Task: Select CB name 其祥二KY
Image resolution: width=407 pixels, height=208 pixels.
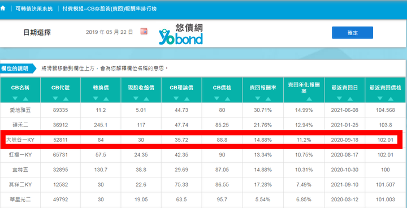Action: pos(20,185)
